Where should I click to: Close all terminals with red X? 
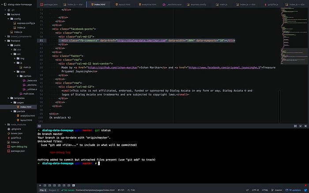pyautogui.click(x=305, y=186)
